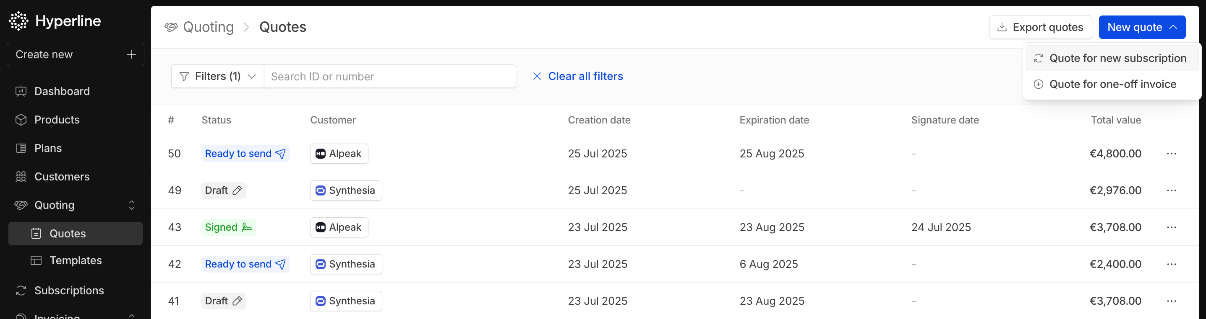Click the Creation date column header
Image resolution: width=1206 pixels, height=319 pixels.
(599, 120)
